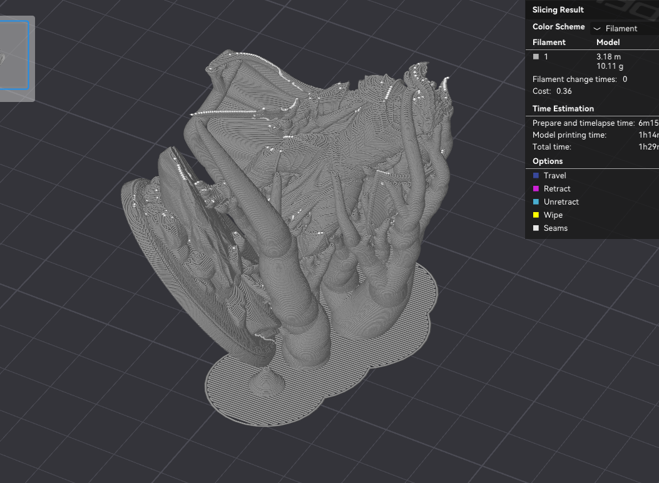This screenshot has height=483, width=659.
Task: Click the Cost: 0.36 text
Action: (552, 91)
